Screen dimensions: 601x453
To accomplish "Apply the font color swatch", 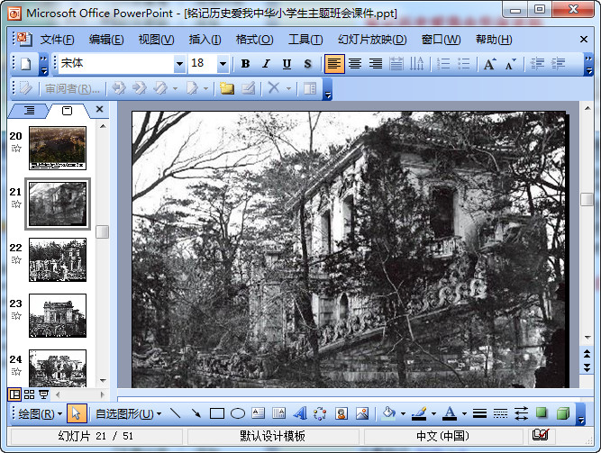I will (450, 413).
